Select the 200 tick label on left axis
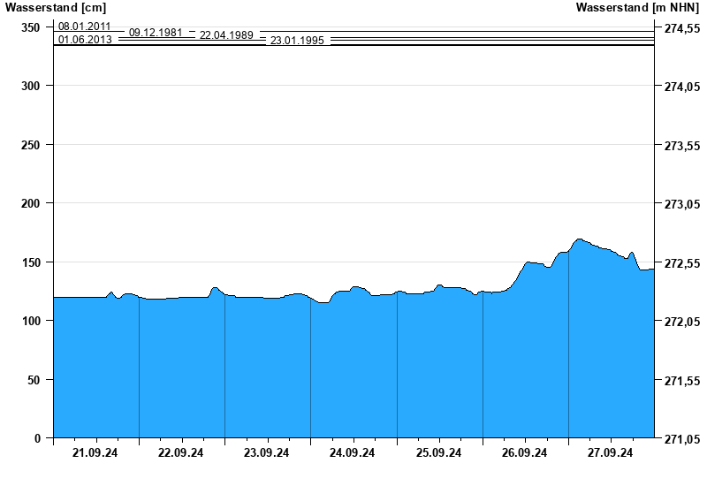Viewport: 707px width, 486px height. coord(31,203)
